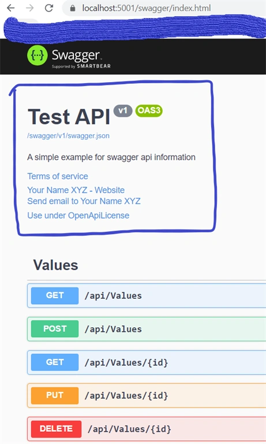Click the OAS3 badge
This screenshot has height=444, width=266.
point(149,110)
